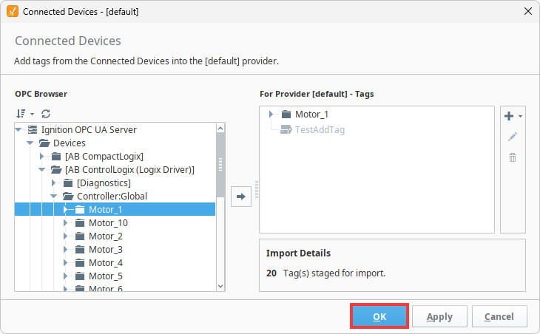Click the [Diagnostics] folder icon
This screenshot has height=334, width=540.
coord(68,183)
